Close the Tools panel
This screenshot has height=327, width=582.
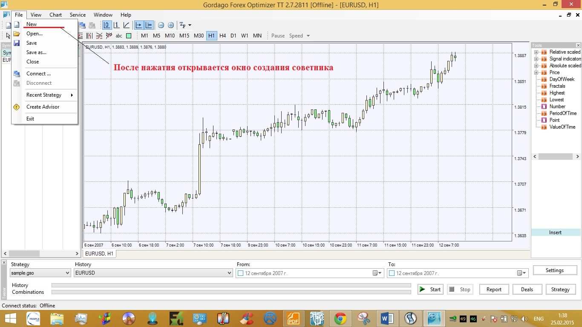point(578,45)
